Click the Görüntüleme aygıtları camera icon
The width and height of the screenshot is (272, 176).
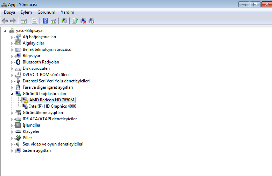coord(18,113)
